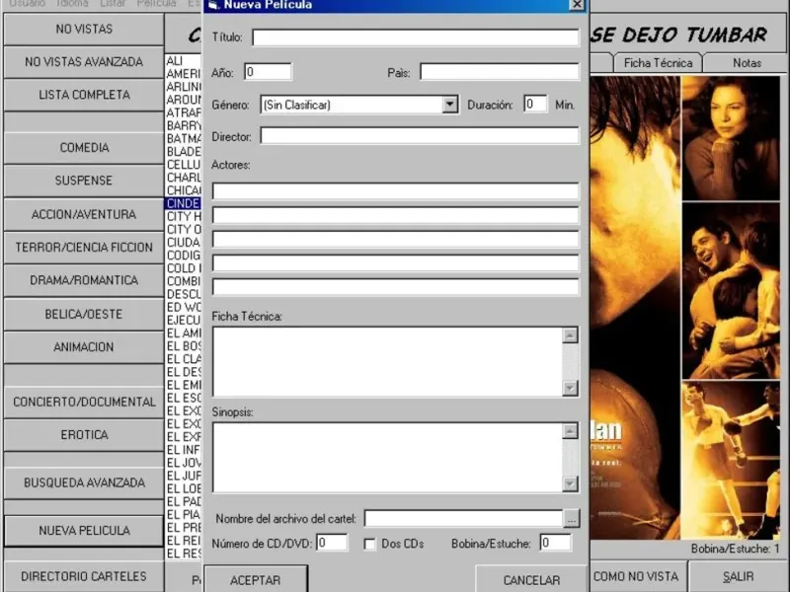The height and width of the screenshot is (592, 790).
Task: Click the COMO NO VISTA button
Action: point(636,576)
